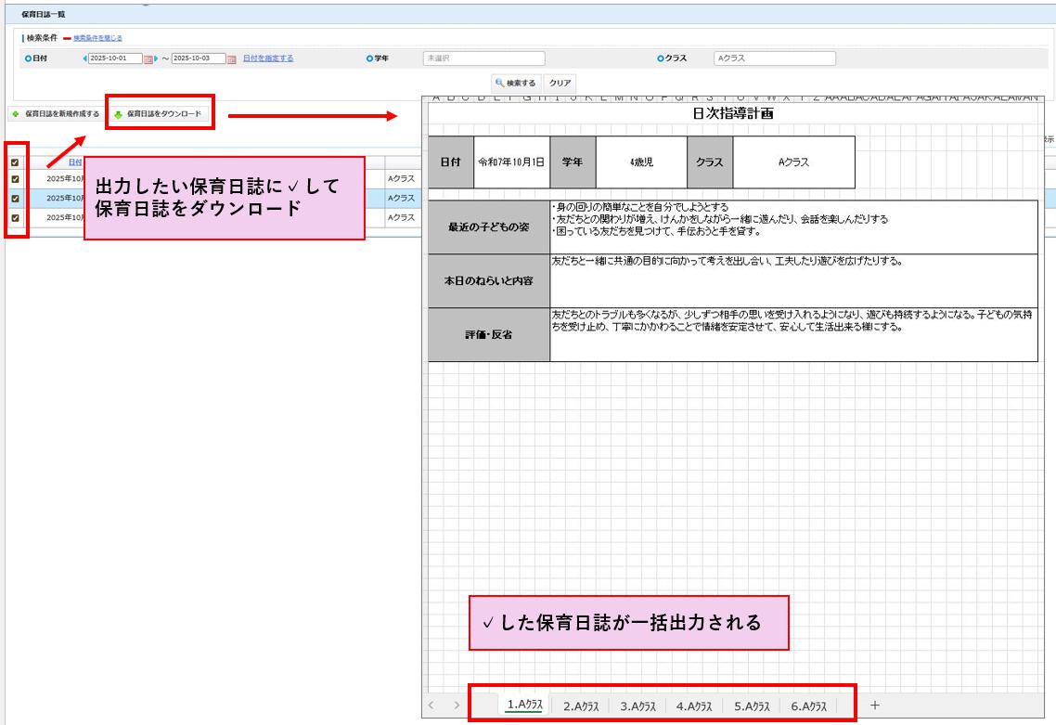Click 保育日誌を新規作成する with the green plus
The width and height of the screenshot is (1056, 725).
(56, 114)
